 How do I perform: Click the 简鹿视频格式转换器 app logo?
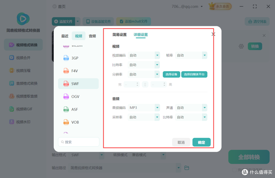(23, 19)
